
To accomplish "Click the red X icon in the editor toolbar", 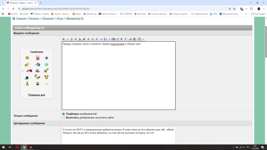I will click(143, 39).
